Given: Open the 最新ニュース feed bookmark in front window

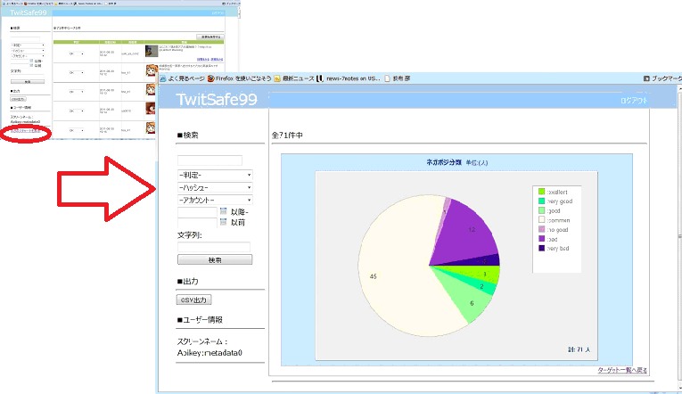Looking at the screenshot, I should click(293, 78).
